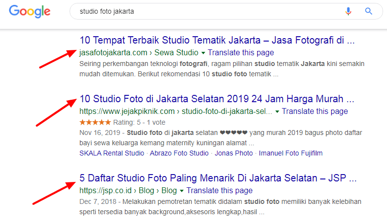Expand the dropdown arrow beside the jejakpiknik.com URL
The width and height of the screenshot is (387, 222).
(x=277, y=111)
